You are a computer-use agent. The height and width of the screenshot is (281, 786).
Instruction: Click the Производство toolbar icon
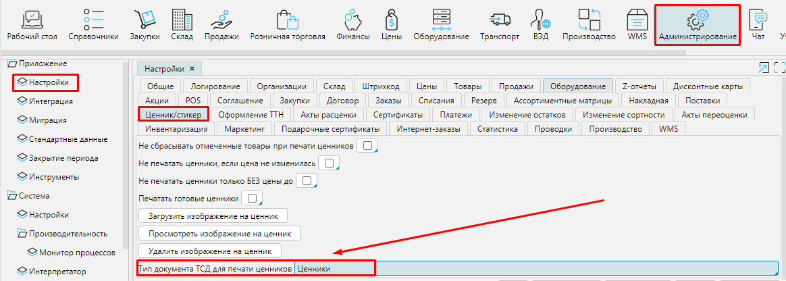589,19
